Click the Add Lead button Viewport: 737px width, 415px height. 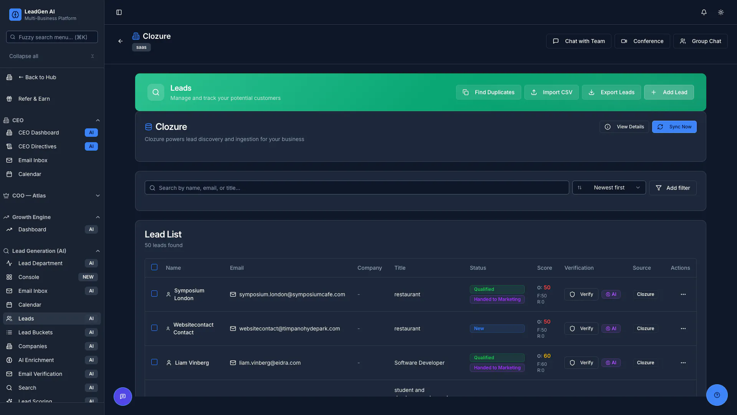(x=669, y=92)
